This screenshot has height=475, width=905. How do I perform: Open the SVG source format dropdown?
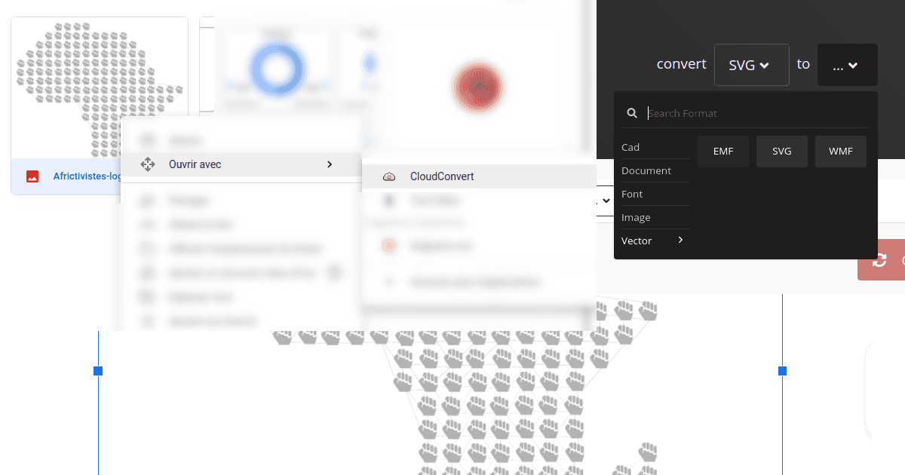751,65
